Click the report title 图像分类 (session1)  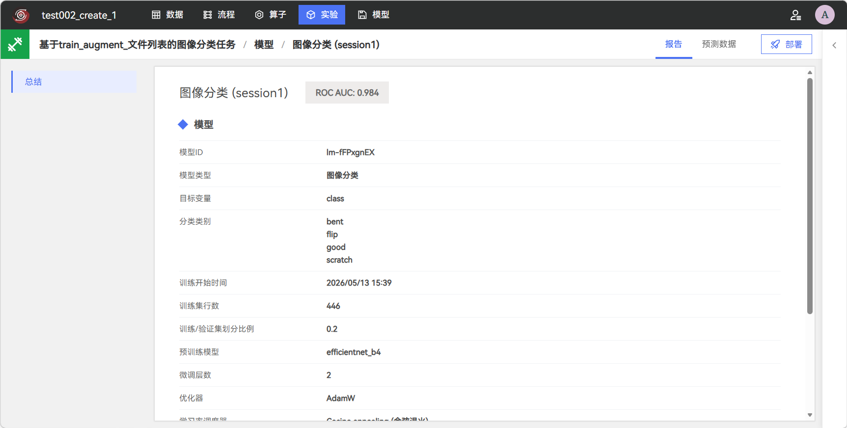[234, 93]
